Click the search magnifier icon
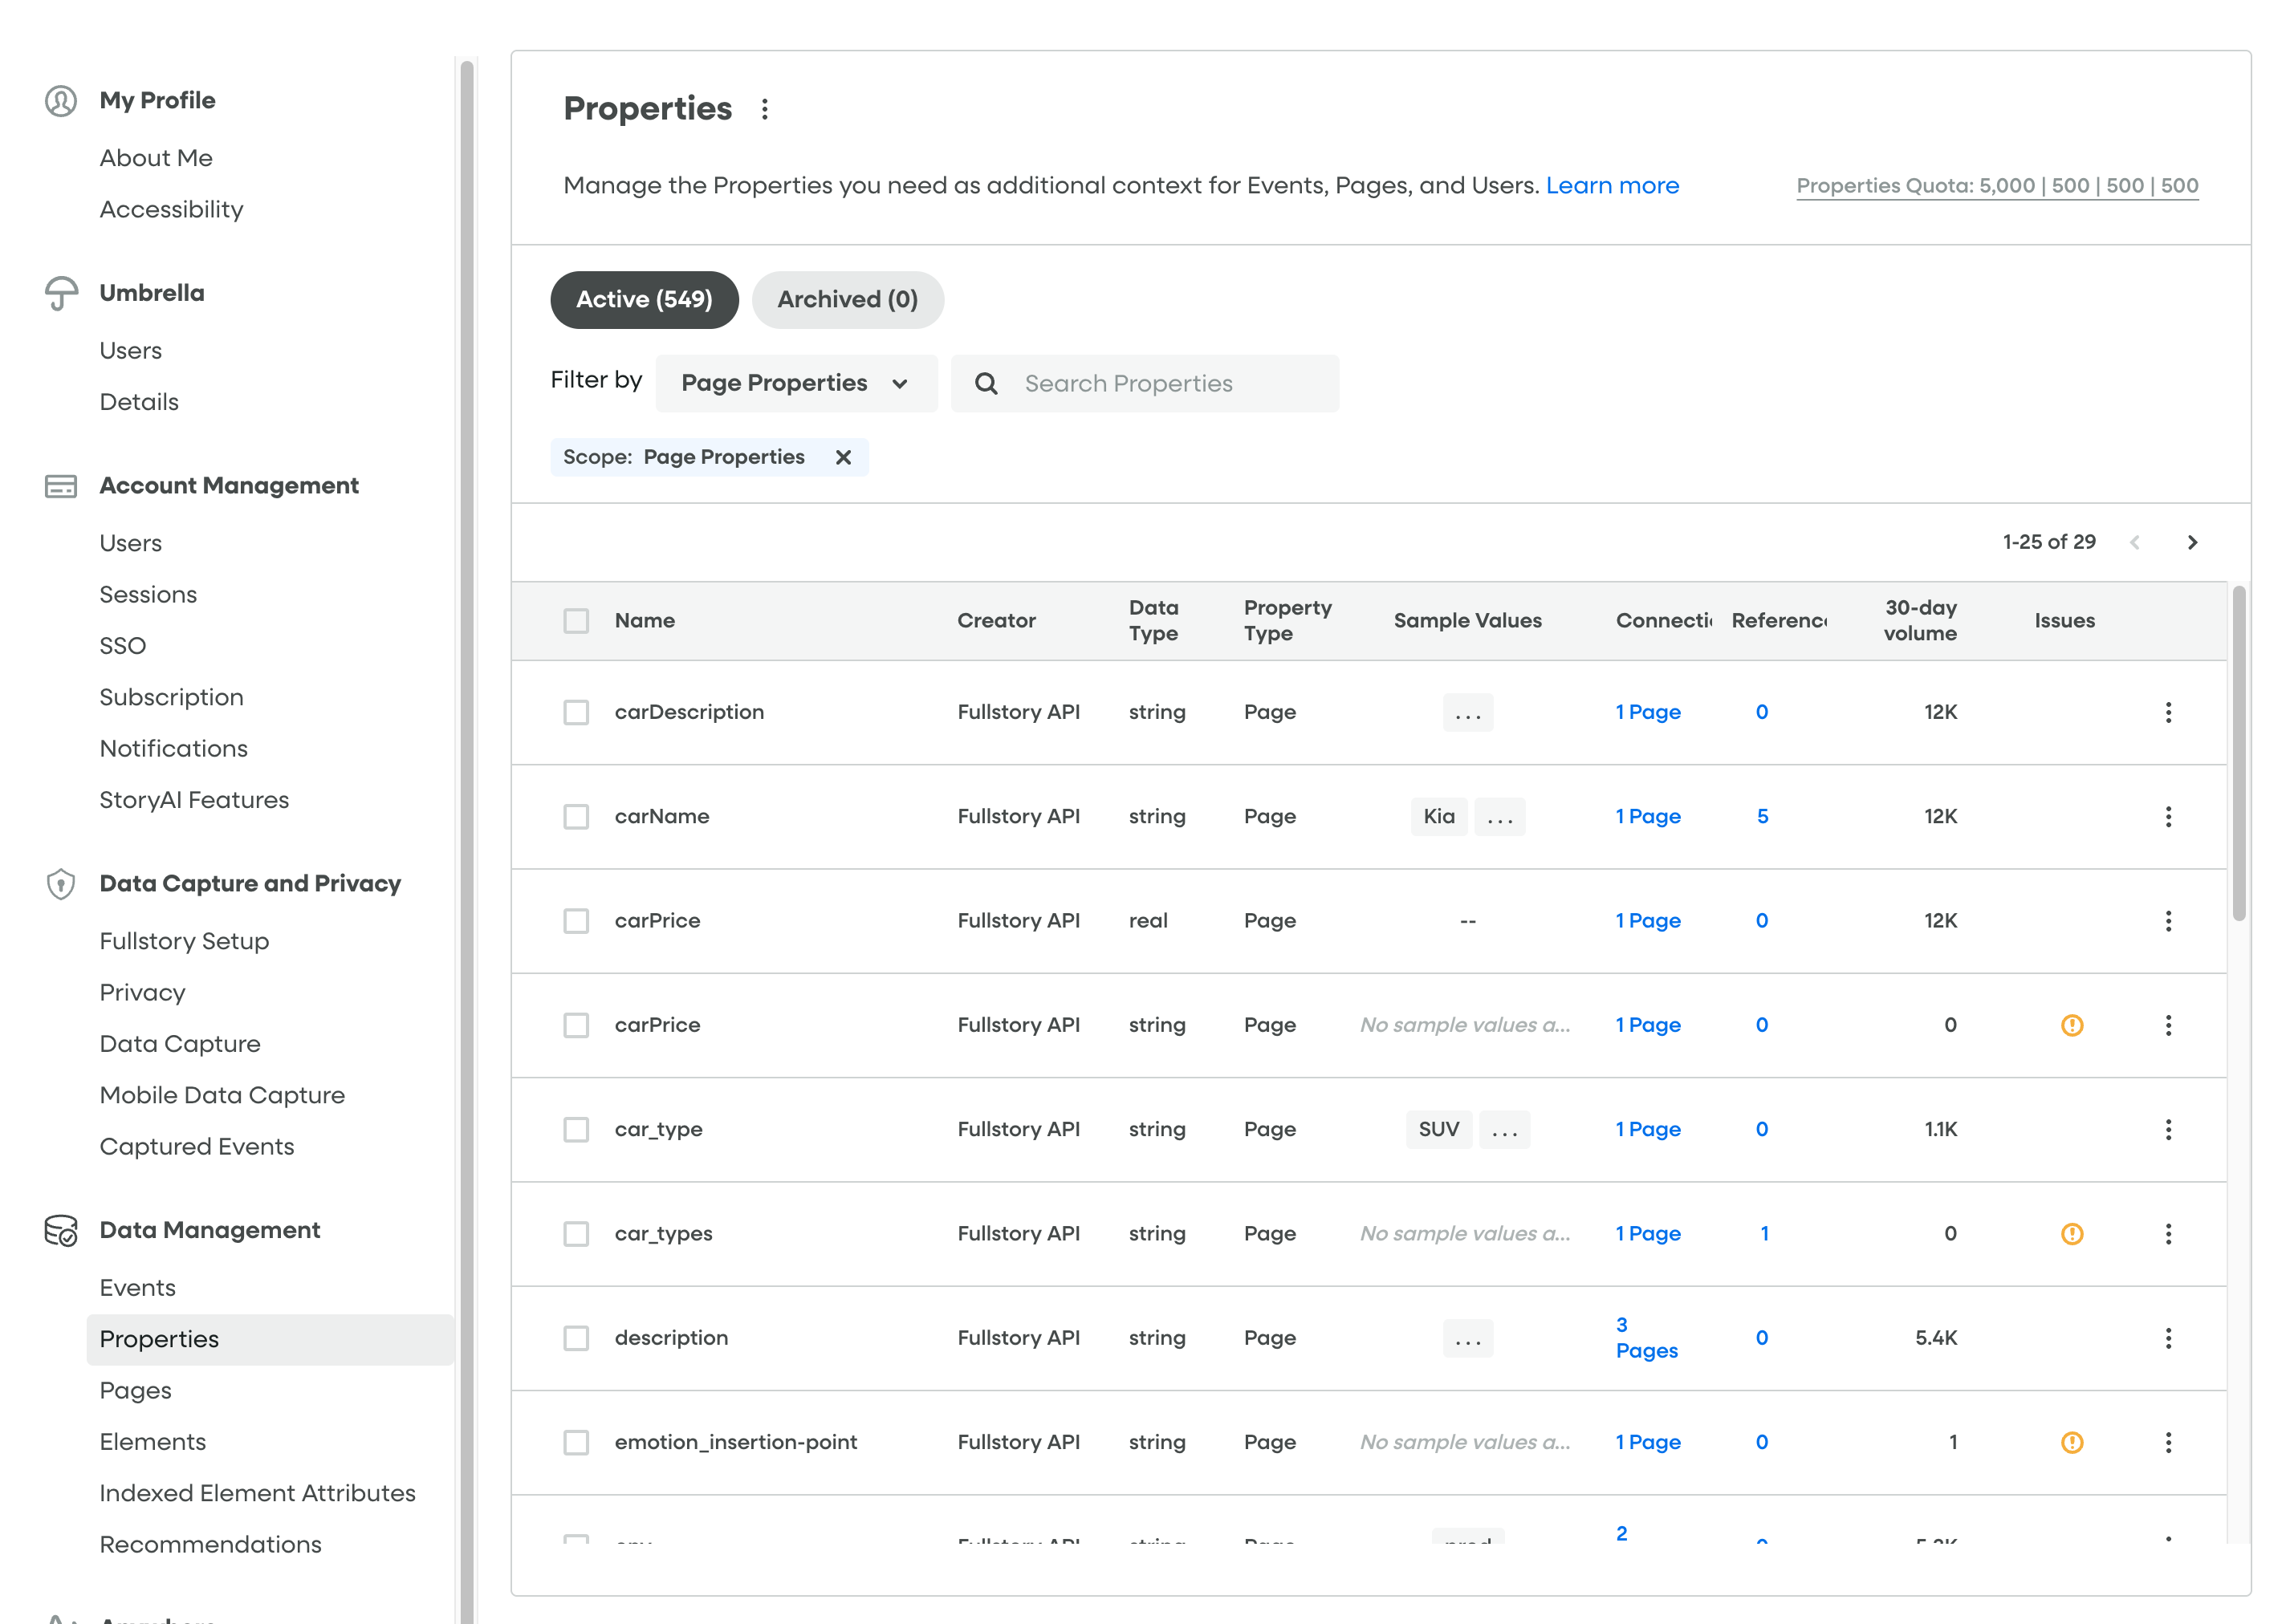The image size is (2286, 1624). click(986, 384)
